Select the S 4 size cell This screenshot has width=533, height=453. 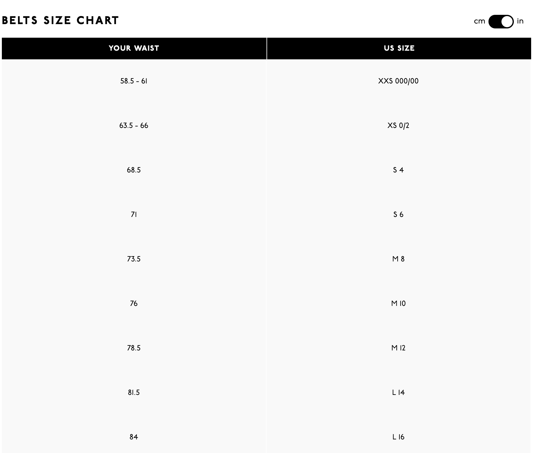pos(398,170)
